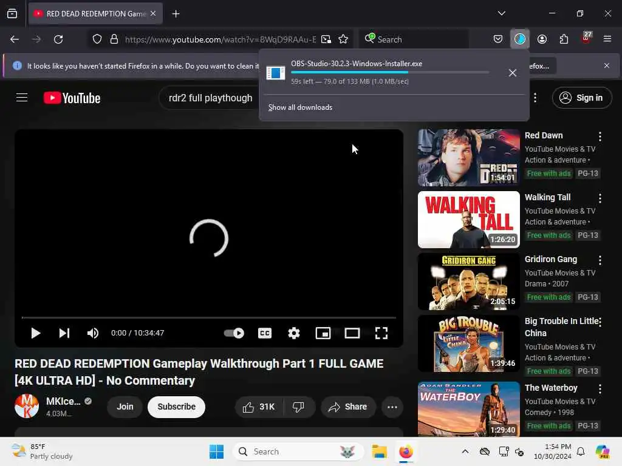Image resolution: width=622 pixels, height=466 pixels.
Task: Go to YouTube home logo
Action: click(x=72, y=98)
